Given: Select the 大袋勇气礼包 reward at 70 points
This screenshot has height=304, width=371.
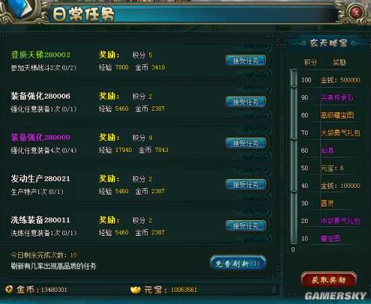Looking at the screenshot, I should 341,132.
